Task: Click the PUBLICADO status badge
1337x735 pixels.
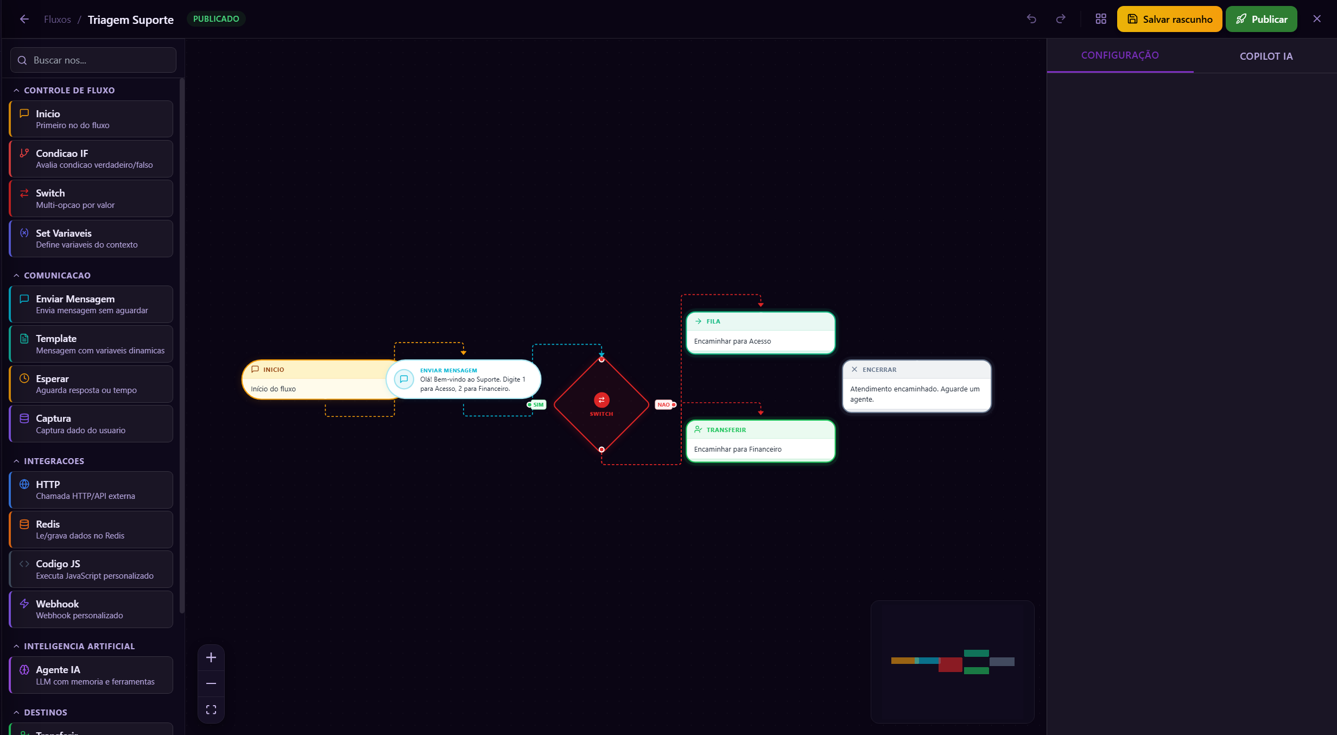Action: 216,19
